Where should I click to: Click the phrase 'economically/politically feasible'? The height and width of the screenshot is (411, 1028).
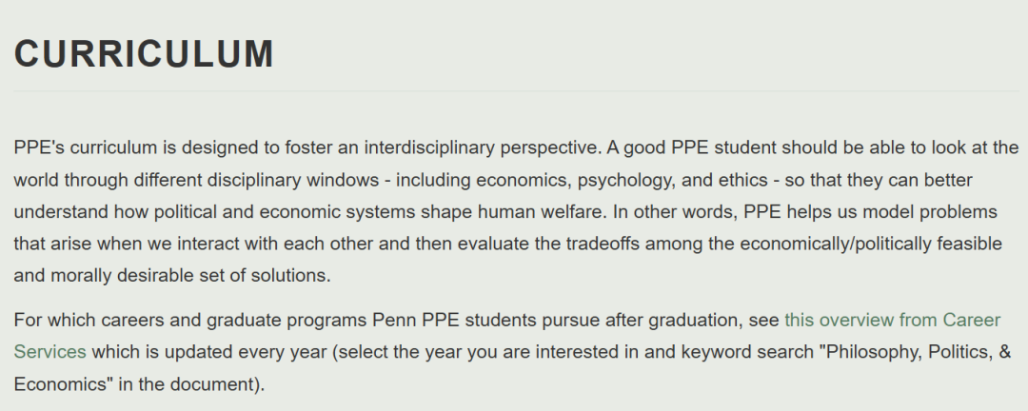[x=866, y=244]
